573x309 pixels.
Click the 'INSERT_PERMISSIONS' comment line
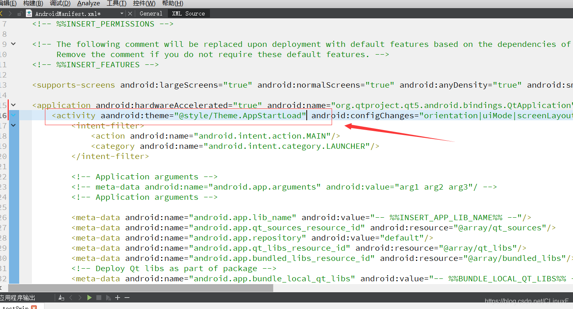point(103,24)
